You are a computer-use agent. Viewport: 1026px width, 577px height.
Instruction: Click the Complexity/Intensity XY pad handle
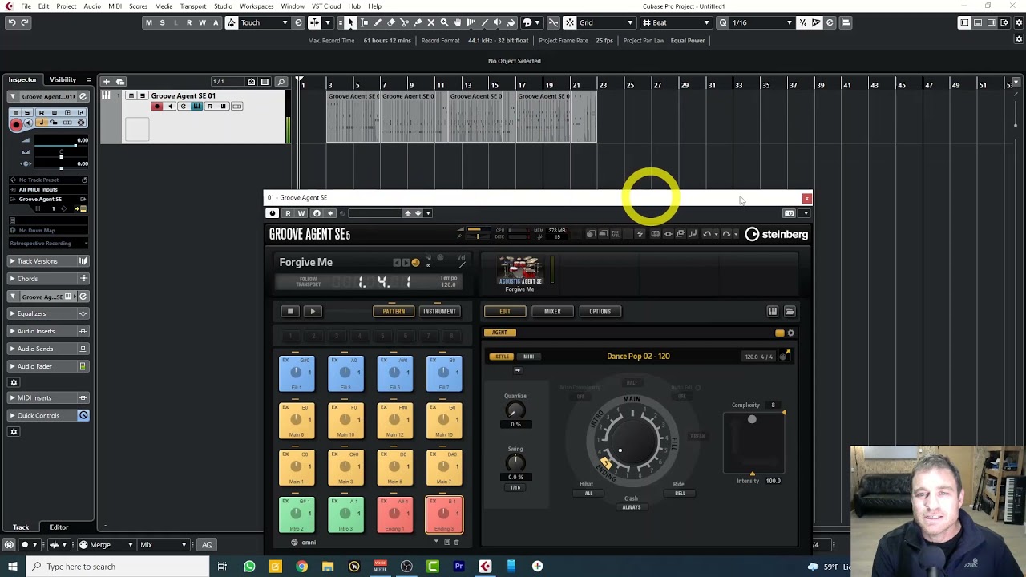[x=752, y=419]
